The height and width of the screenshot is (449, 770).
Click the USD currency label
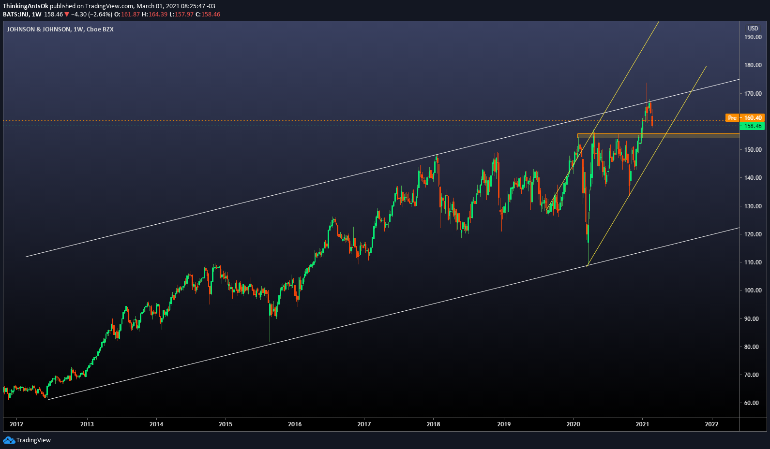753,29
